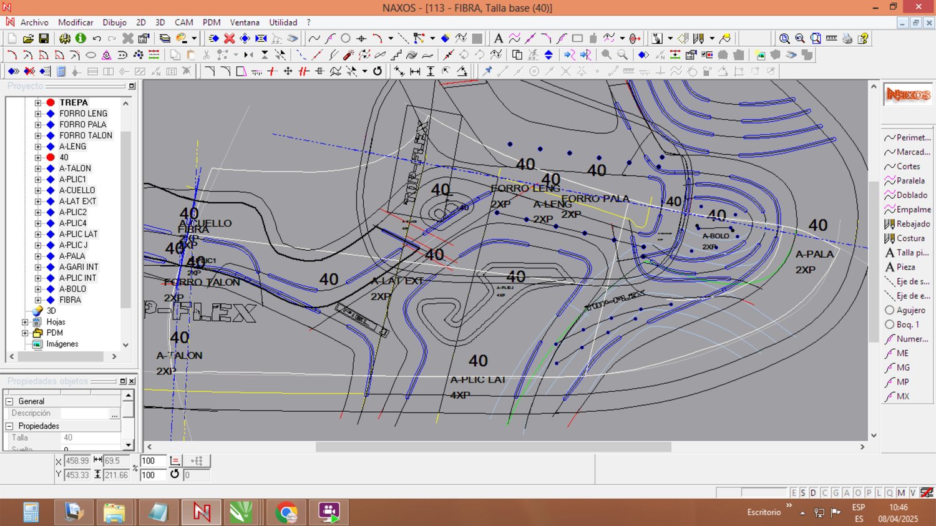Toggle the S indicator in status bar
Viewport: 936px width, 526px height.
(803, 493)
